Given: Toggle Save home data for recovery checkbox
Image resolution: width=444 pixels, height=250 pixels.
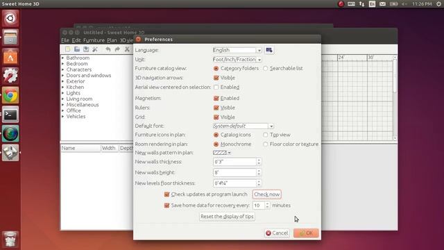Looking at the screenshot, I should click(166, 206).
